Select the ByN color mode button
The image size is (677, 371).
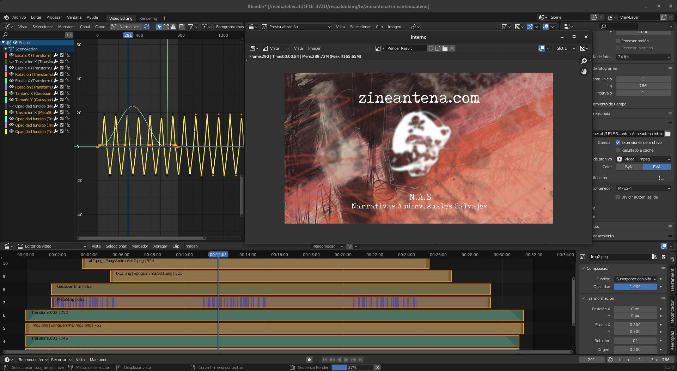point(629,167)
